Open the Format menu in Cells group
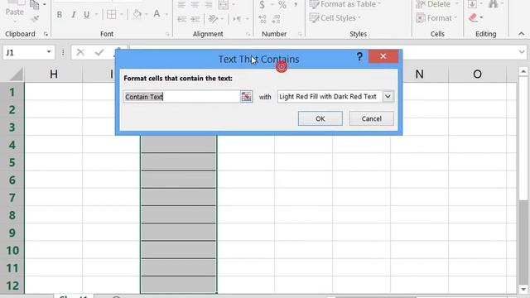Image resolution: width=530 pixels, height=298 pixels. click(x=436, y=17)
